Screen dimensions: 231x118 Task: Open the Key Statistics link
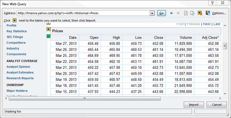pyautogui.click(x=17, y=31)
